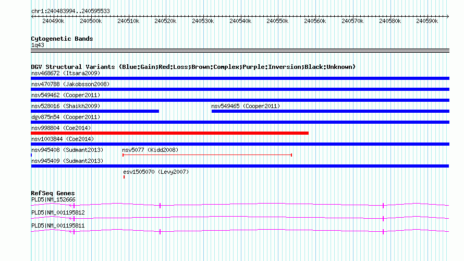Viewport: 464px width, 261px height.
Task: Select the 1q43 band label
Action: pyautogui.click(x=38, y=45)
